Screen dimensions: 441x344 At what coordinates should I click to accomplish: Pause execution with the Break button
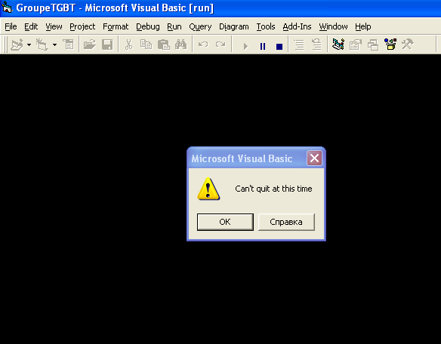coord(263,46)
